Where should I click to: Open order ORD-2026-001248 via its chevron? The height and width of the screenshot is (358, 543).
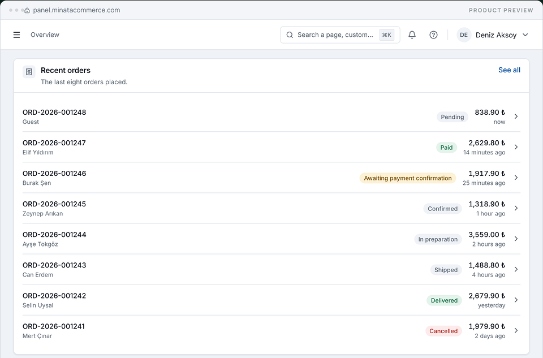516,117
